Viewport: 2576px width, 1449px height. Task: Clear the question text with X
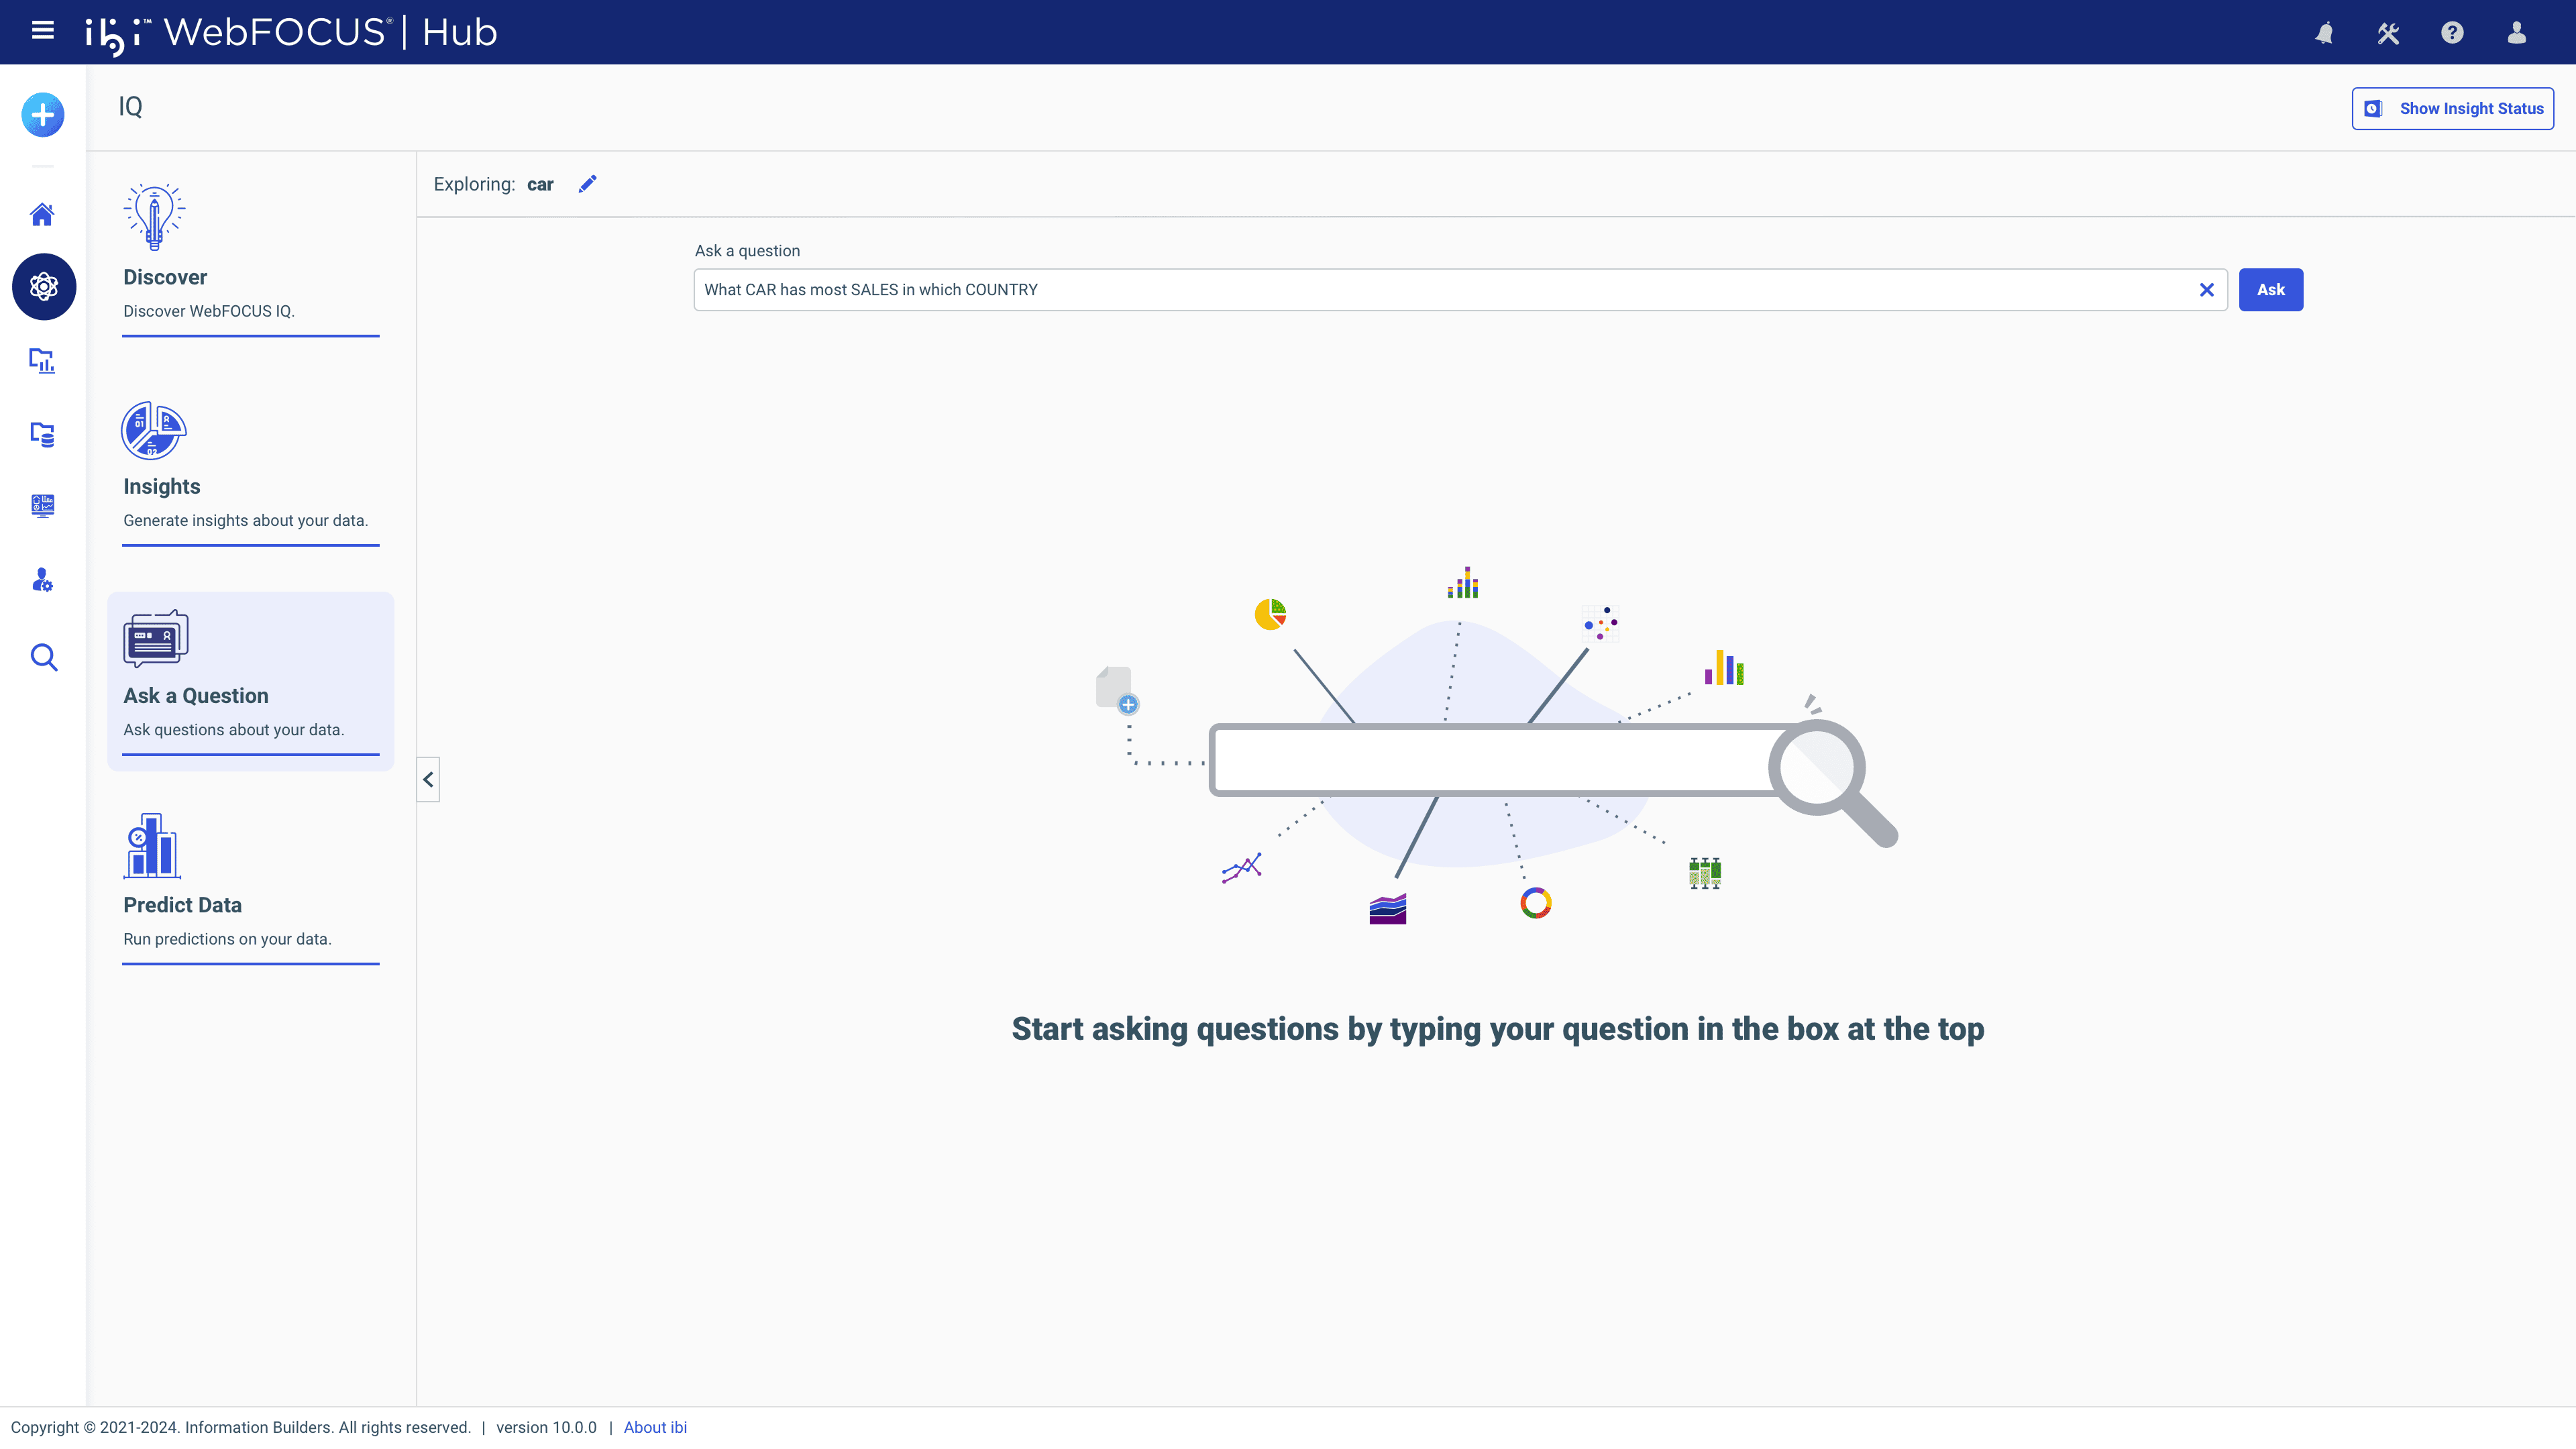2206,290
